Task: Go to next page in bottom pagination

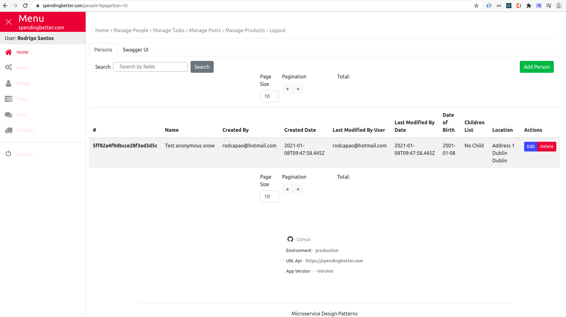Action: pyautogui.click(x=298, y=189)
